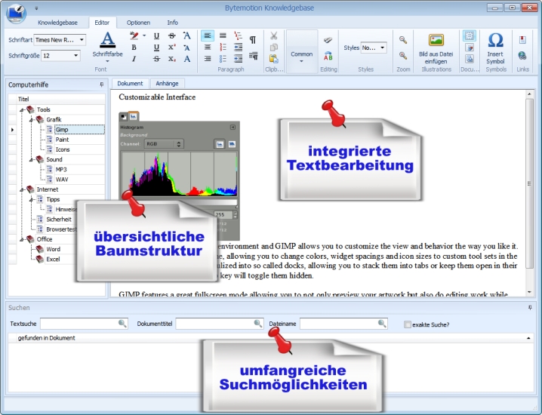Open the Schriftart font dropdown
This screenshot has height=415, width=542.
tap(82, 39)
